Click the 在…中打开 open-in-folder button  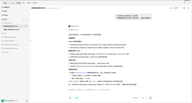tap(174, 8)
